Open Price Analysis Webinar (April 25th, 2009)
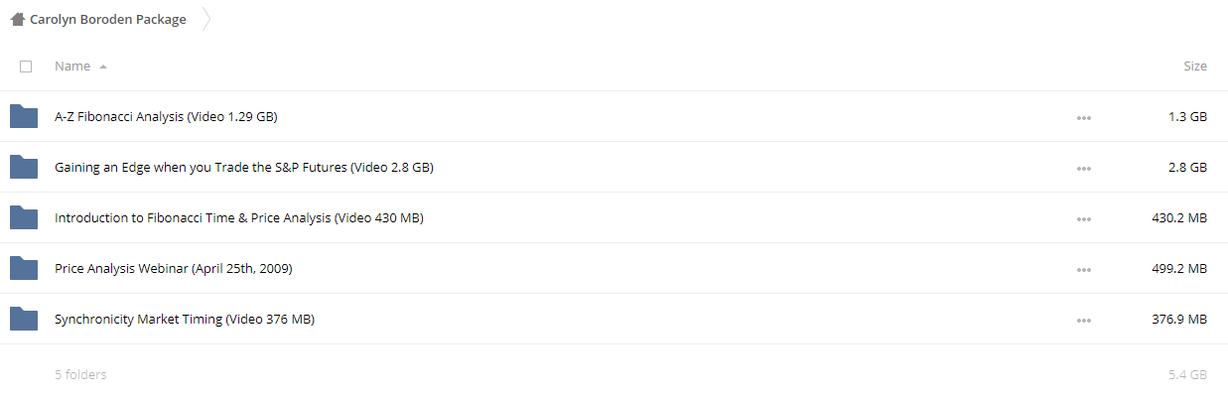The image size is (1228, 402). pos(173,268)
